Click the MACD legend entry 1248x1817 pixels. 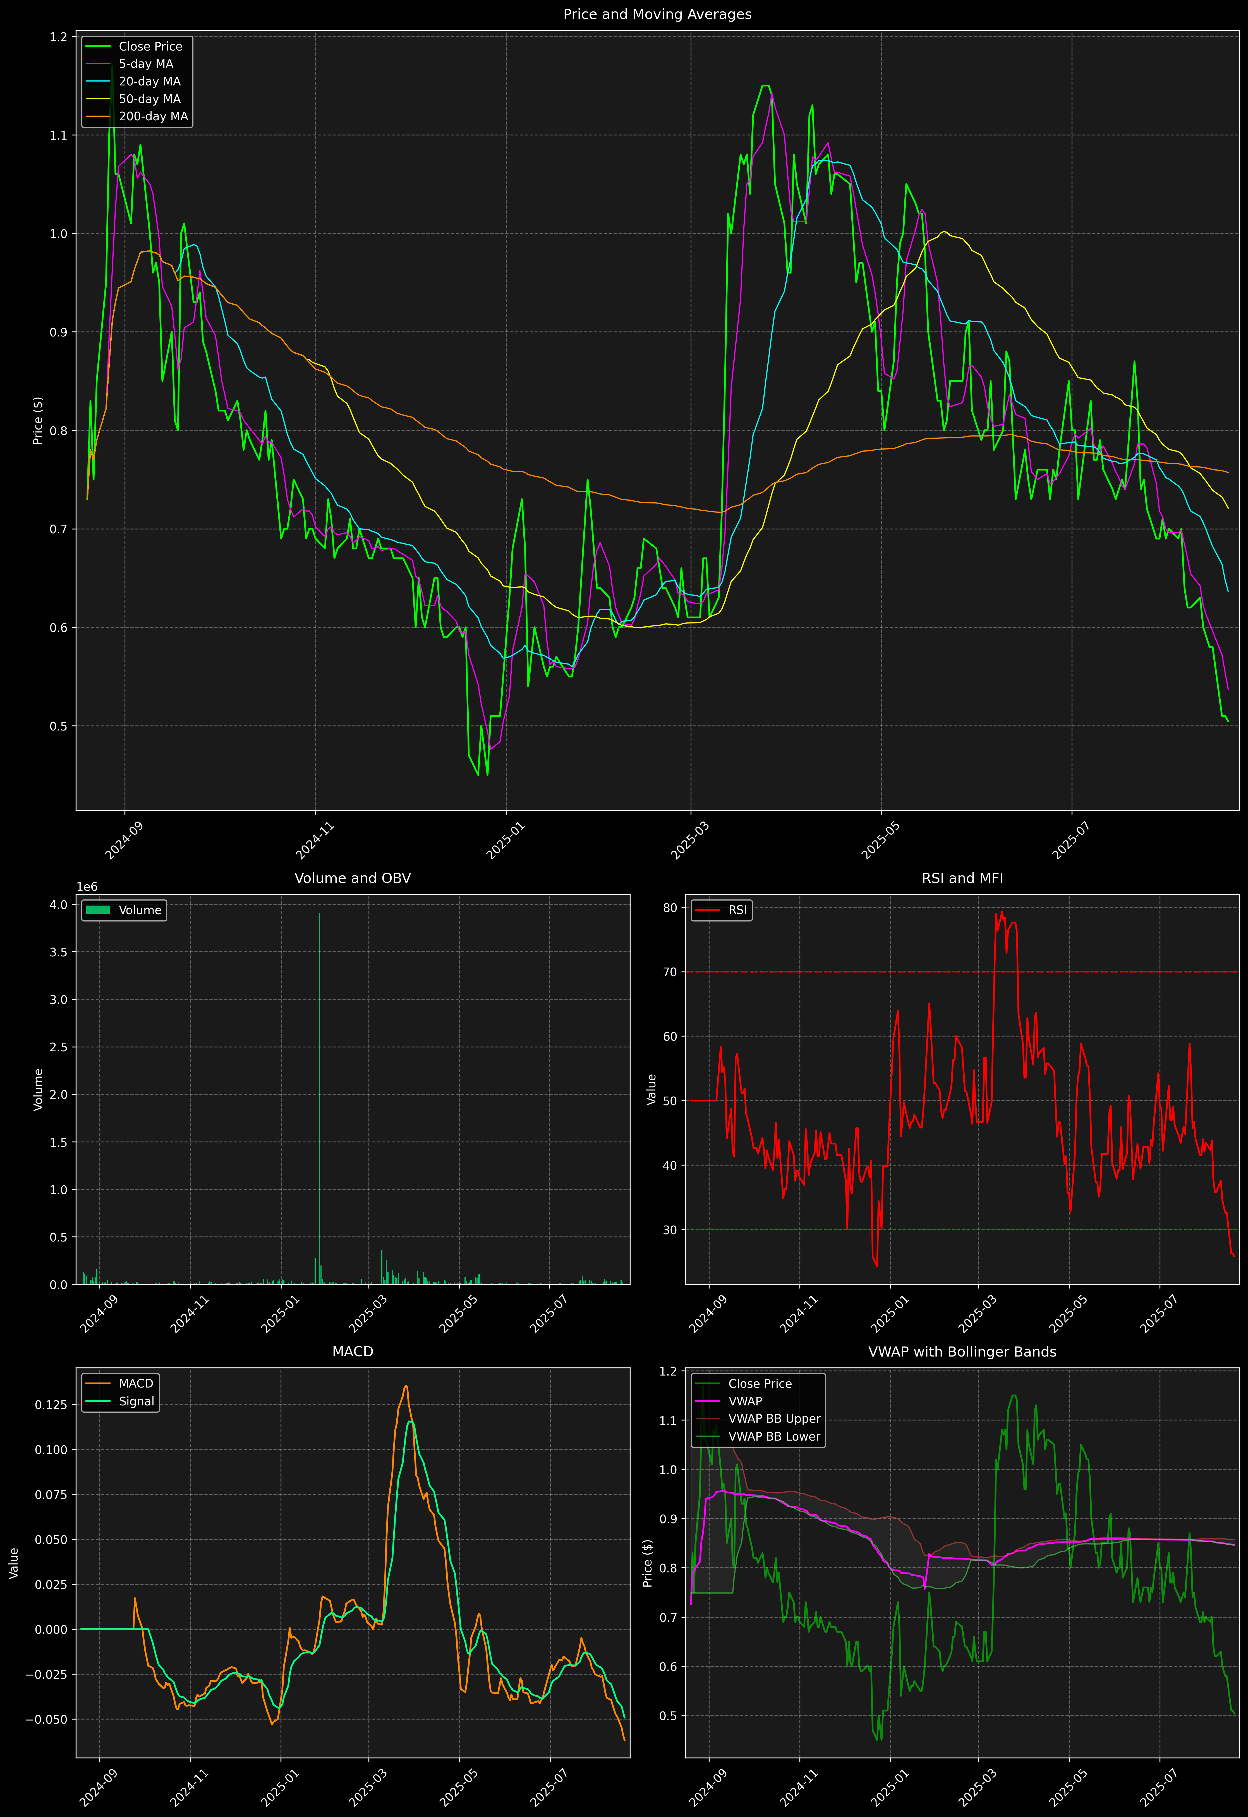pos(135,1384)
